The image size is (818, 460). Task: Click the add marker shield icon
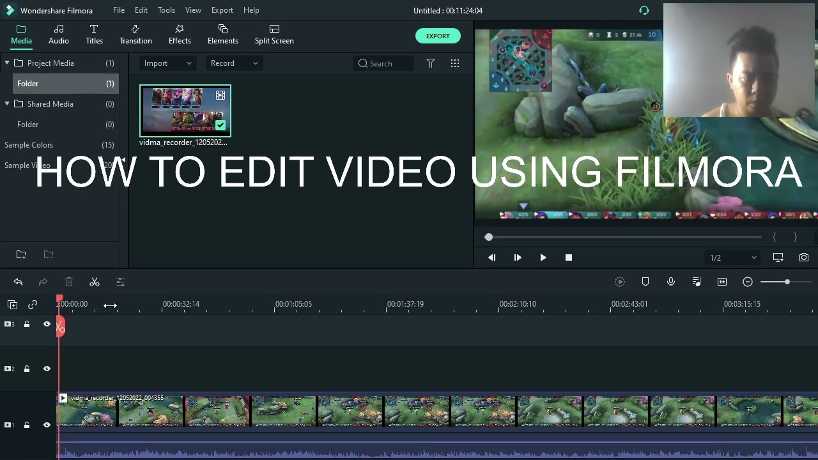(645, 282)
